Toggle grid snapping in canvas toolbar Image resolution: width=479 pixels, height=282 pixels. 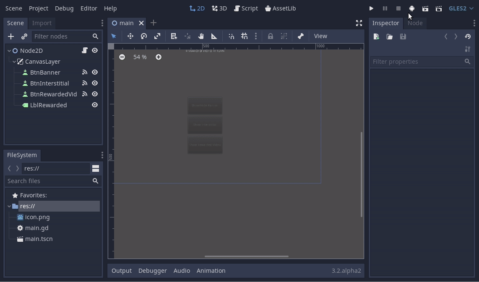click(245, 36)
